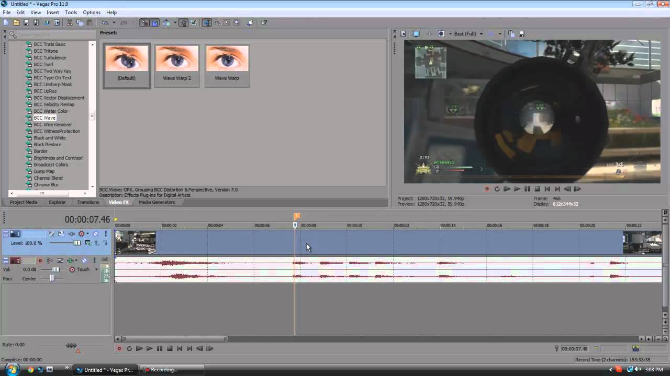The height and width of the screenshot is (376, 670).
Task: Click Play From Start in timeline transport
Action: point(139,348)
